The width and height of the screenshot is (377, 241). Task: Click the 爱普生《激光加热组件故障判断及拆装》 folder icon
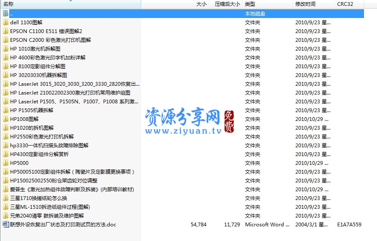click(x=5, y=190)
